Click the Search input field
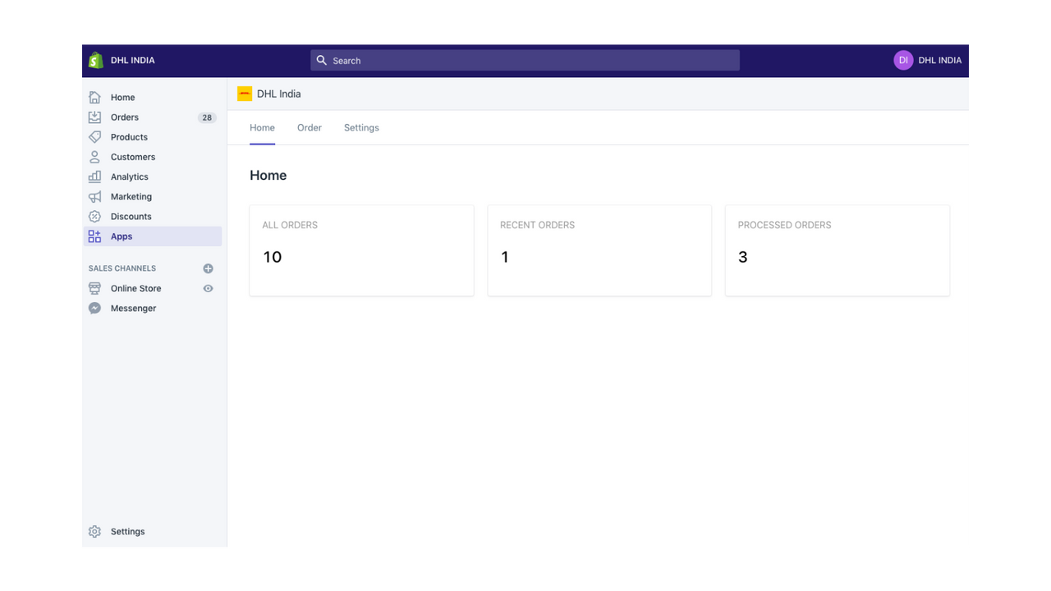 pos(525,60)
